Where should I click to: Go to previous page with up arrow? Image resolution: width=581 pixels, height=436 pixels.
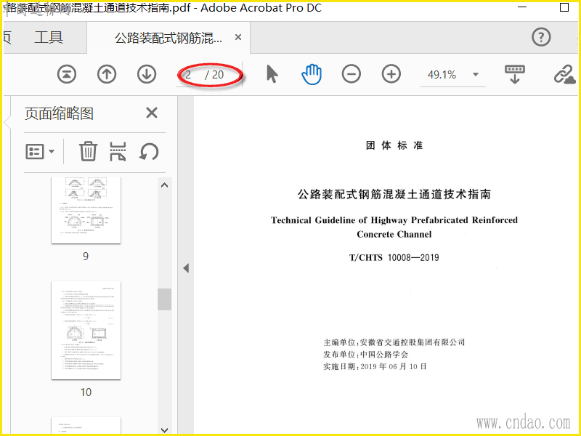click(x=107, y=74)
